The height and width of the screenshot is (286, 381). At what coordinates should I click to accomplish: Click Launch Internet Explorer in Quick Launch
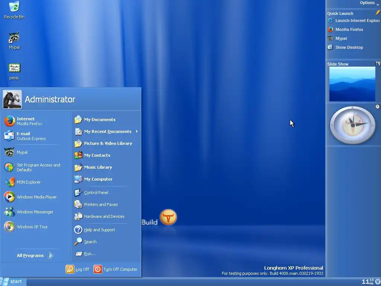(x=353, y=21)
